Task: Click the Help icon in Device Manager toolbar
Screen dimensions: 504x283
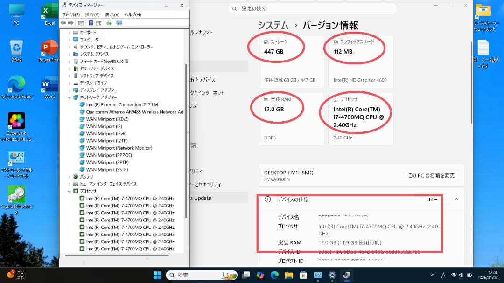Action: point(91,22)
